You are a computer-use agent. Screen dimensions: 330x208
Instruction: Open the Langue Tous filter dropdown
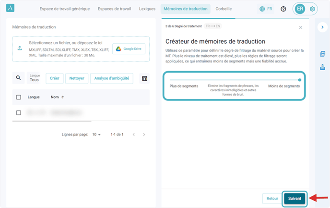[x=34, y=78]
